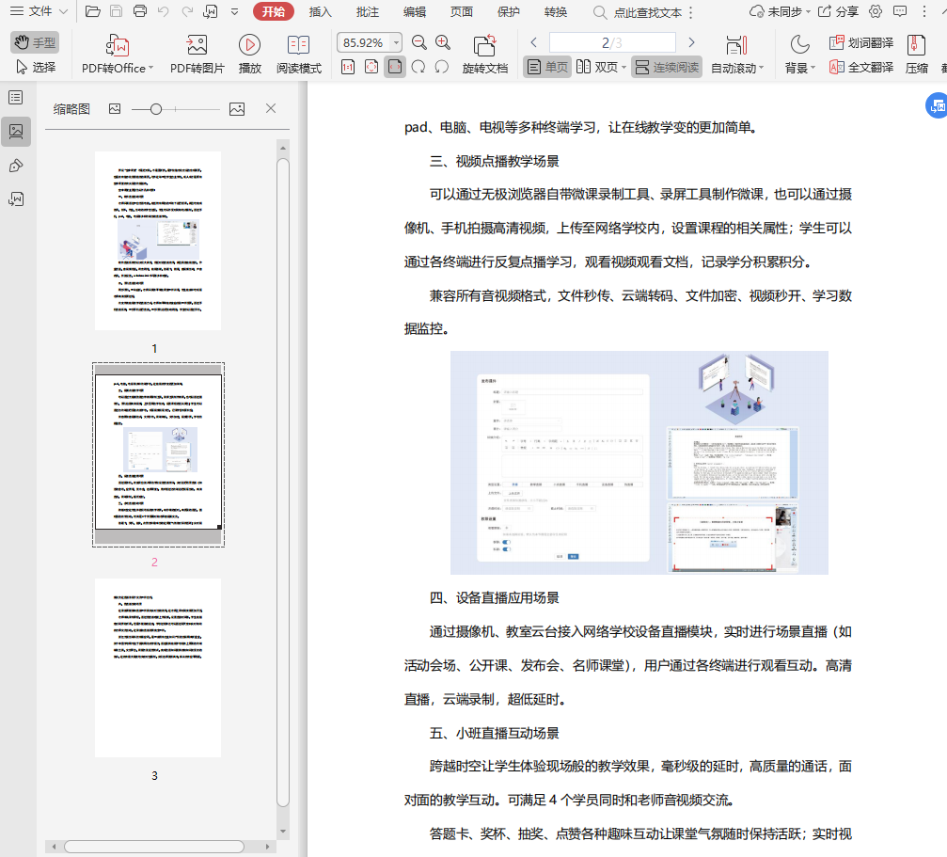Click the thumbnail panel horizontal scrollbar

[x=154, y=847]
